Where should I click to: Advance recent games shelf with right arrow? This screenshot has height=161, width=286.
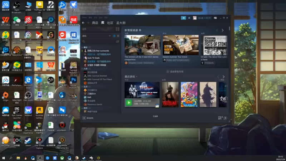[223, 77]
